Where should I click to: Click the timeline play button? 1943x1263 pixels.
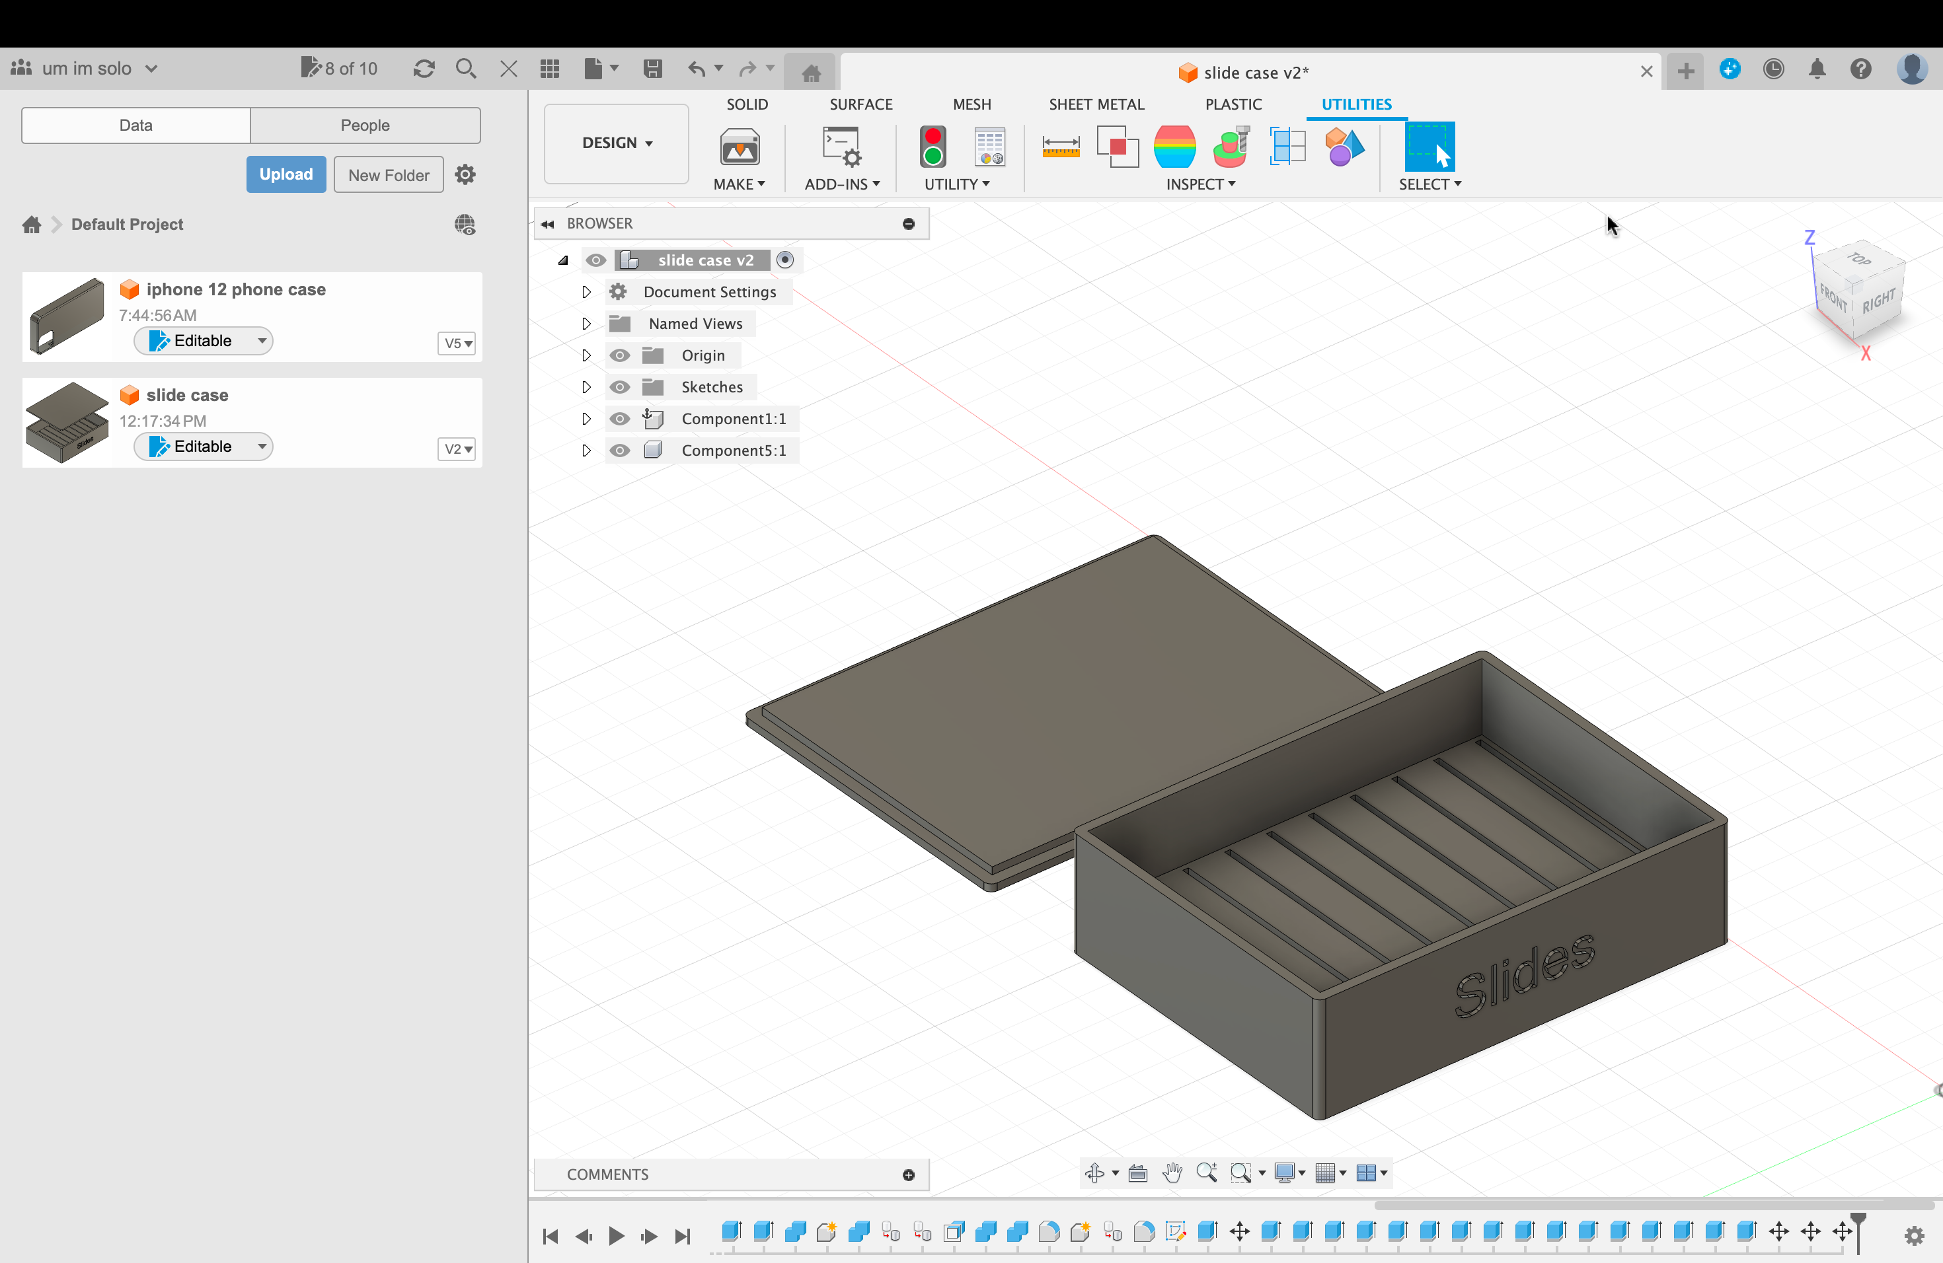point(617,1236)
